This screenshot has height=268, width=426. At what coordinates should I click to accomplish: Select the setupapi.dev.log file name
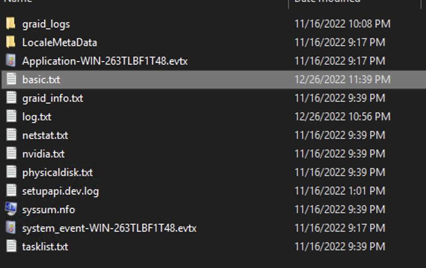coord(61,191)
